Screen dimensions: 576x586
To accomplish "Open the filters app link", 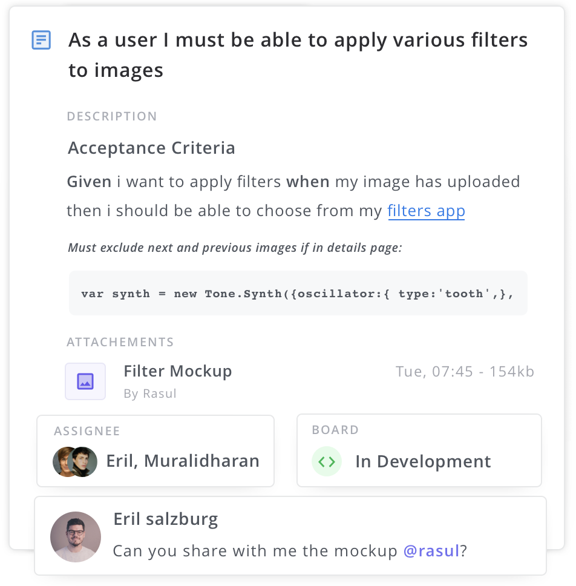I will coord(426,211).
